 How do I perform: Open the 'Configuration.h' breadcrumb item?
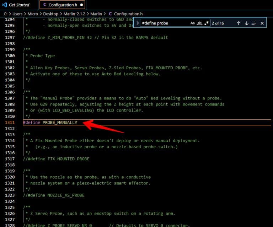click(128, 14)
